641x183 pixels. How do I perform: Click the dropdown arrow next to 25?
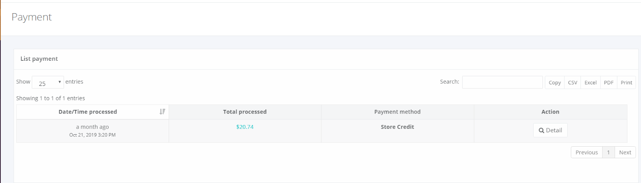(59, 82)
